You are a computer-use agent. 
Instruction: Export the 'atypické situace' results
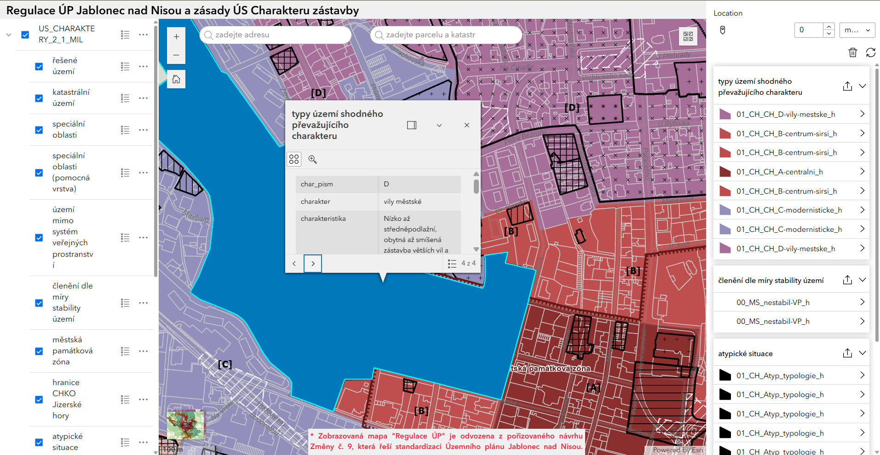click(x=847, y=353)
